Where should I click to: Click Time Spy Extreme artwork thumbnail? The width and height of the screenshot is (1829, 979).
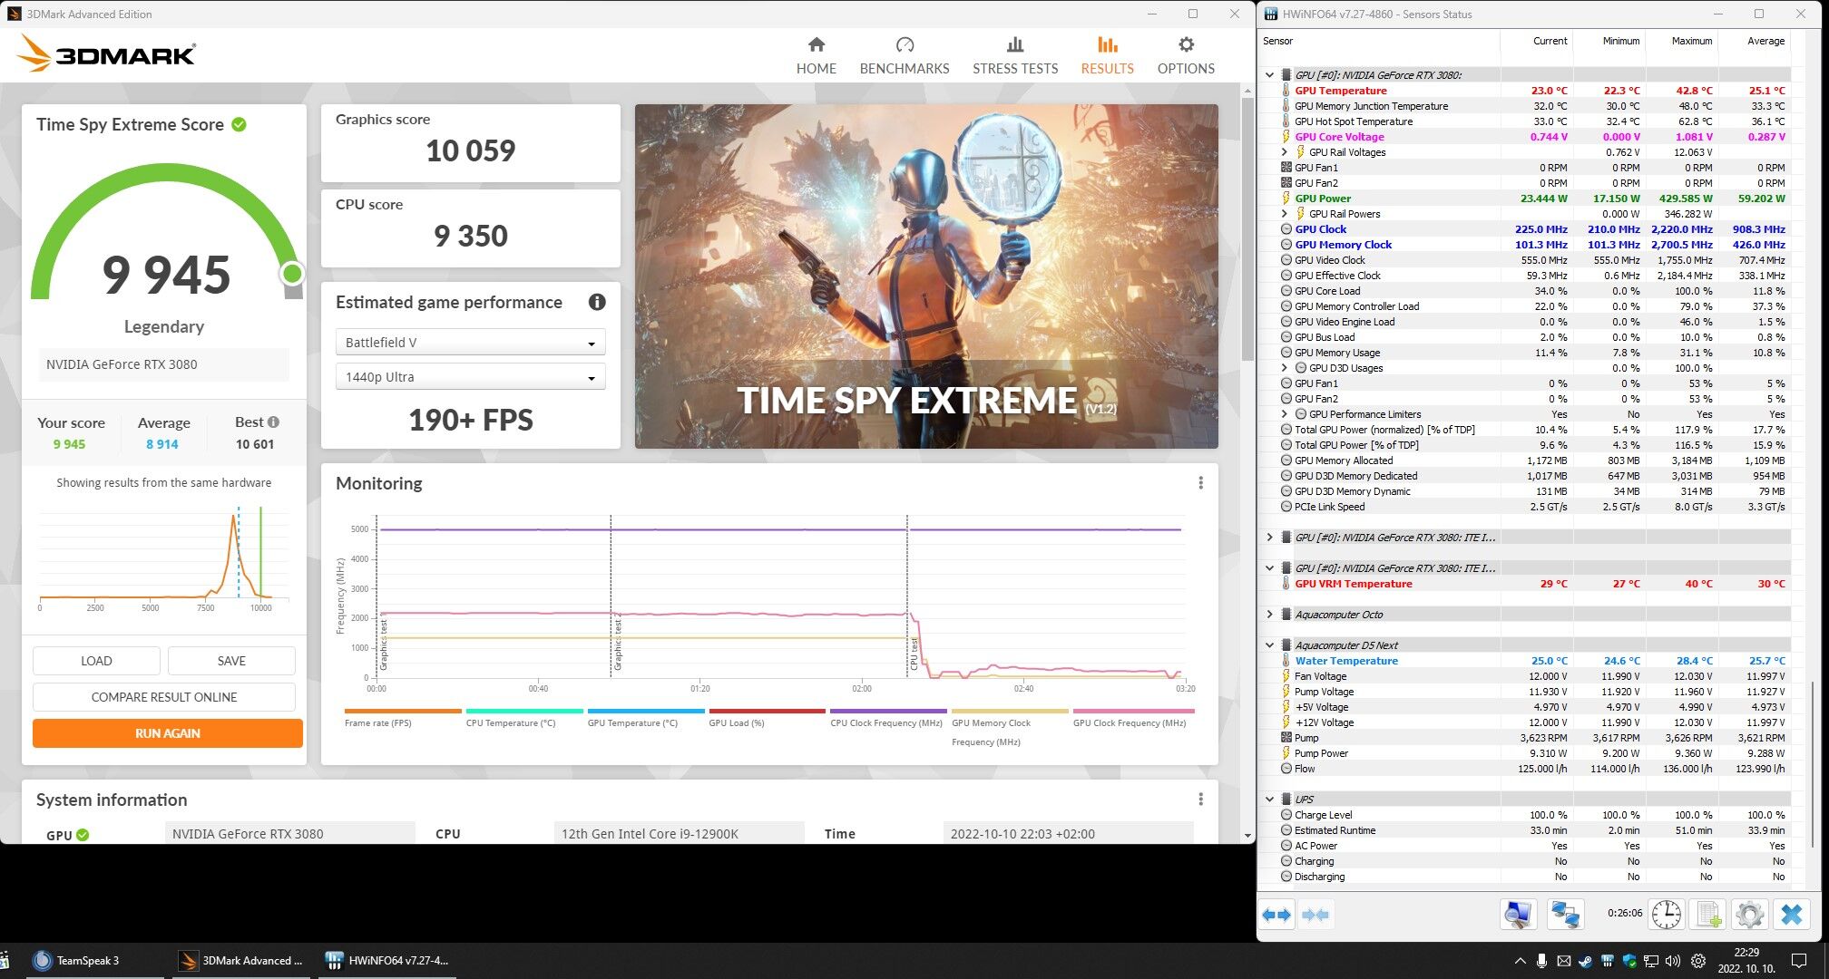coord(926,276)
